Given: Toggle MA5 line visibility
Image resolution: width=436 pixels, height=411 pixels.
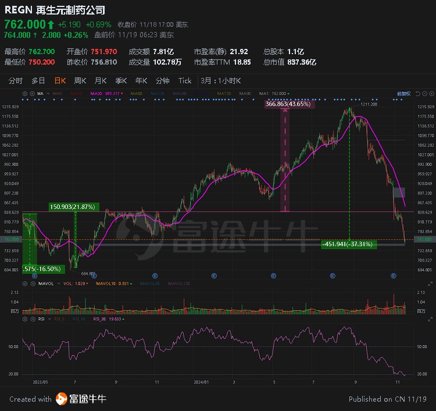Looking at the screenshot, I should tap(58, 94).
